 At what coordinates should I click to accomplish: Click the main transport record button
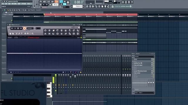click(x=50, y=5)
